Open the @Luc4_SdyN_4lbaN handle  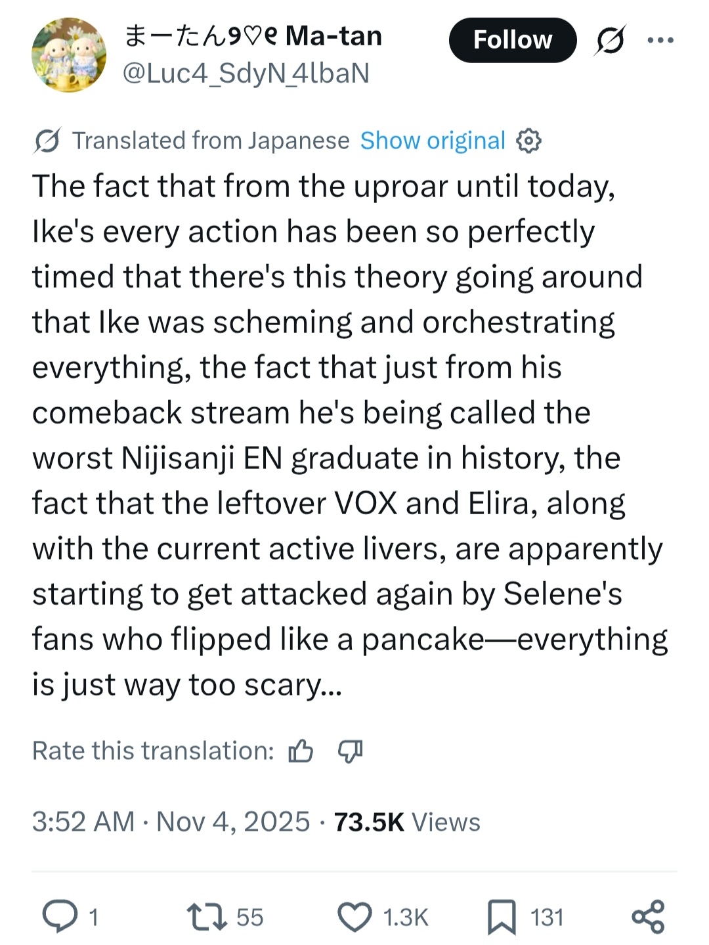point(246,74)
